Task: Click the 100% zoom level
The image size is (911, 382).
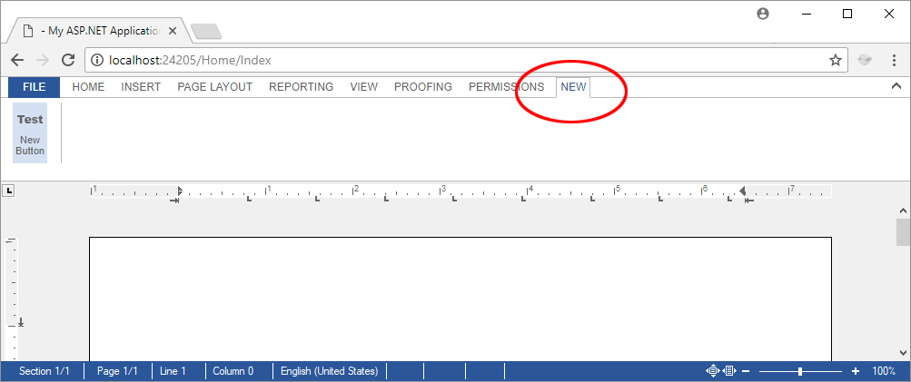Action: pyautogui.click(x=884, y=371)
